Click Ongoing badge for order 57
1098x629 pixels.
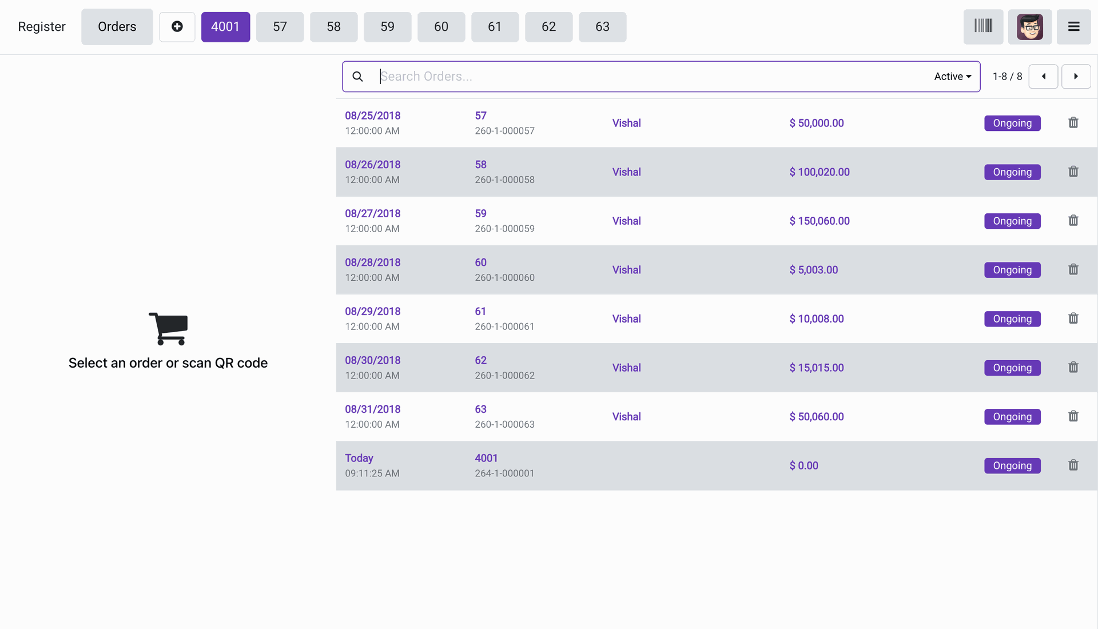1012,123
